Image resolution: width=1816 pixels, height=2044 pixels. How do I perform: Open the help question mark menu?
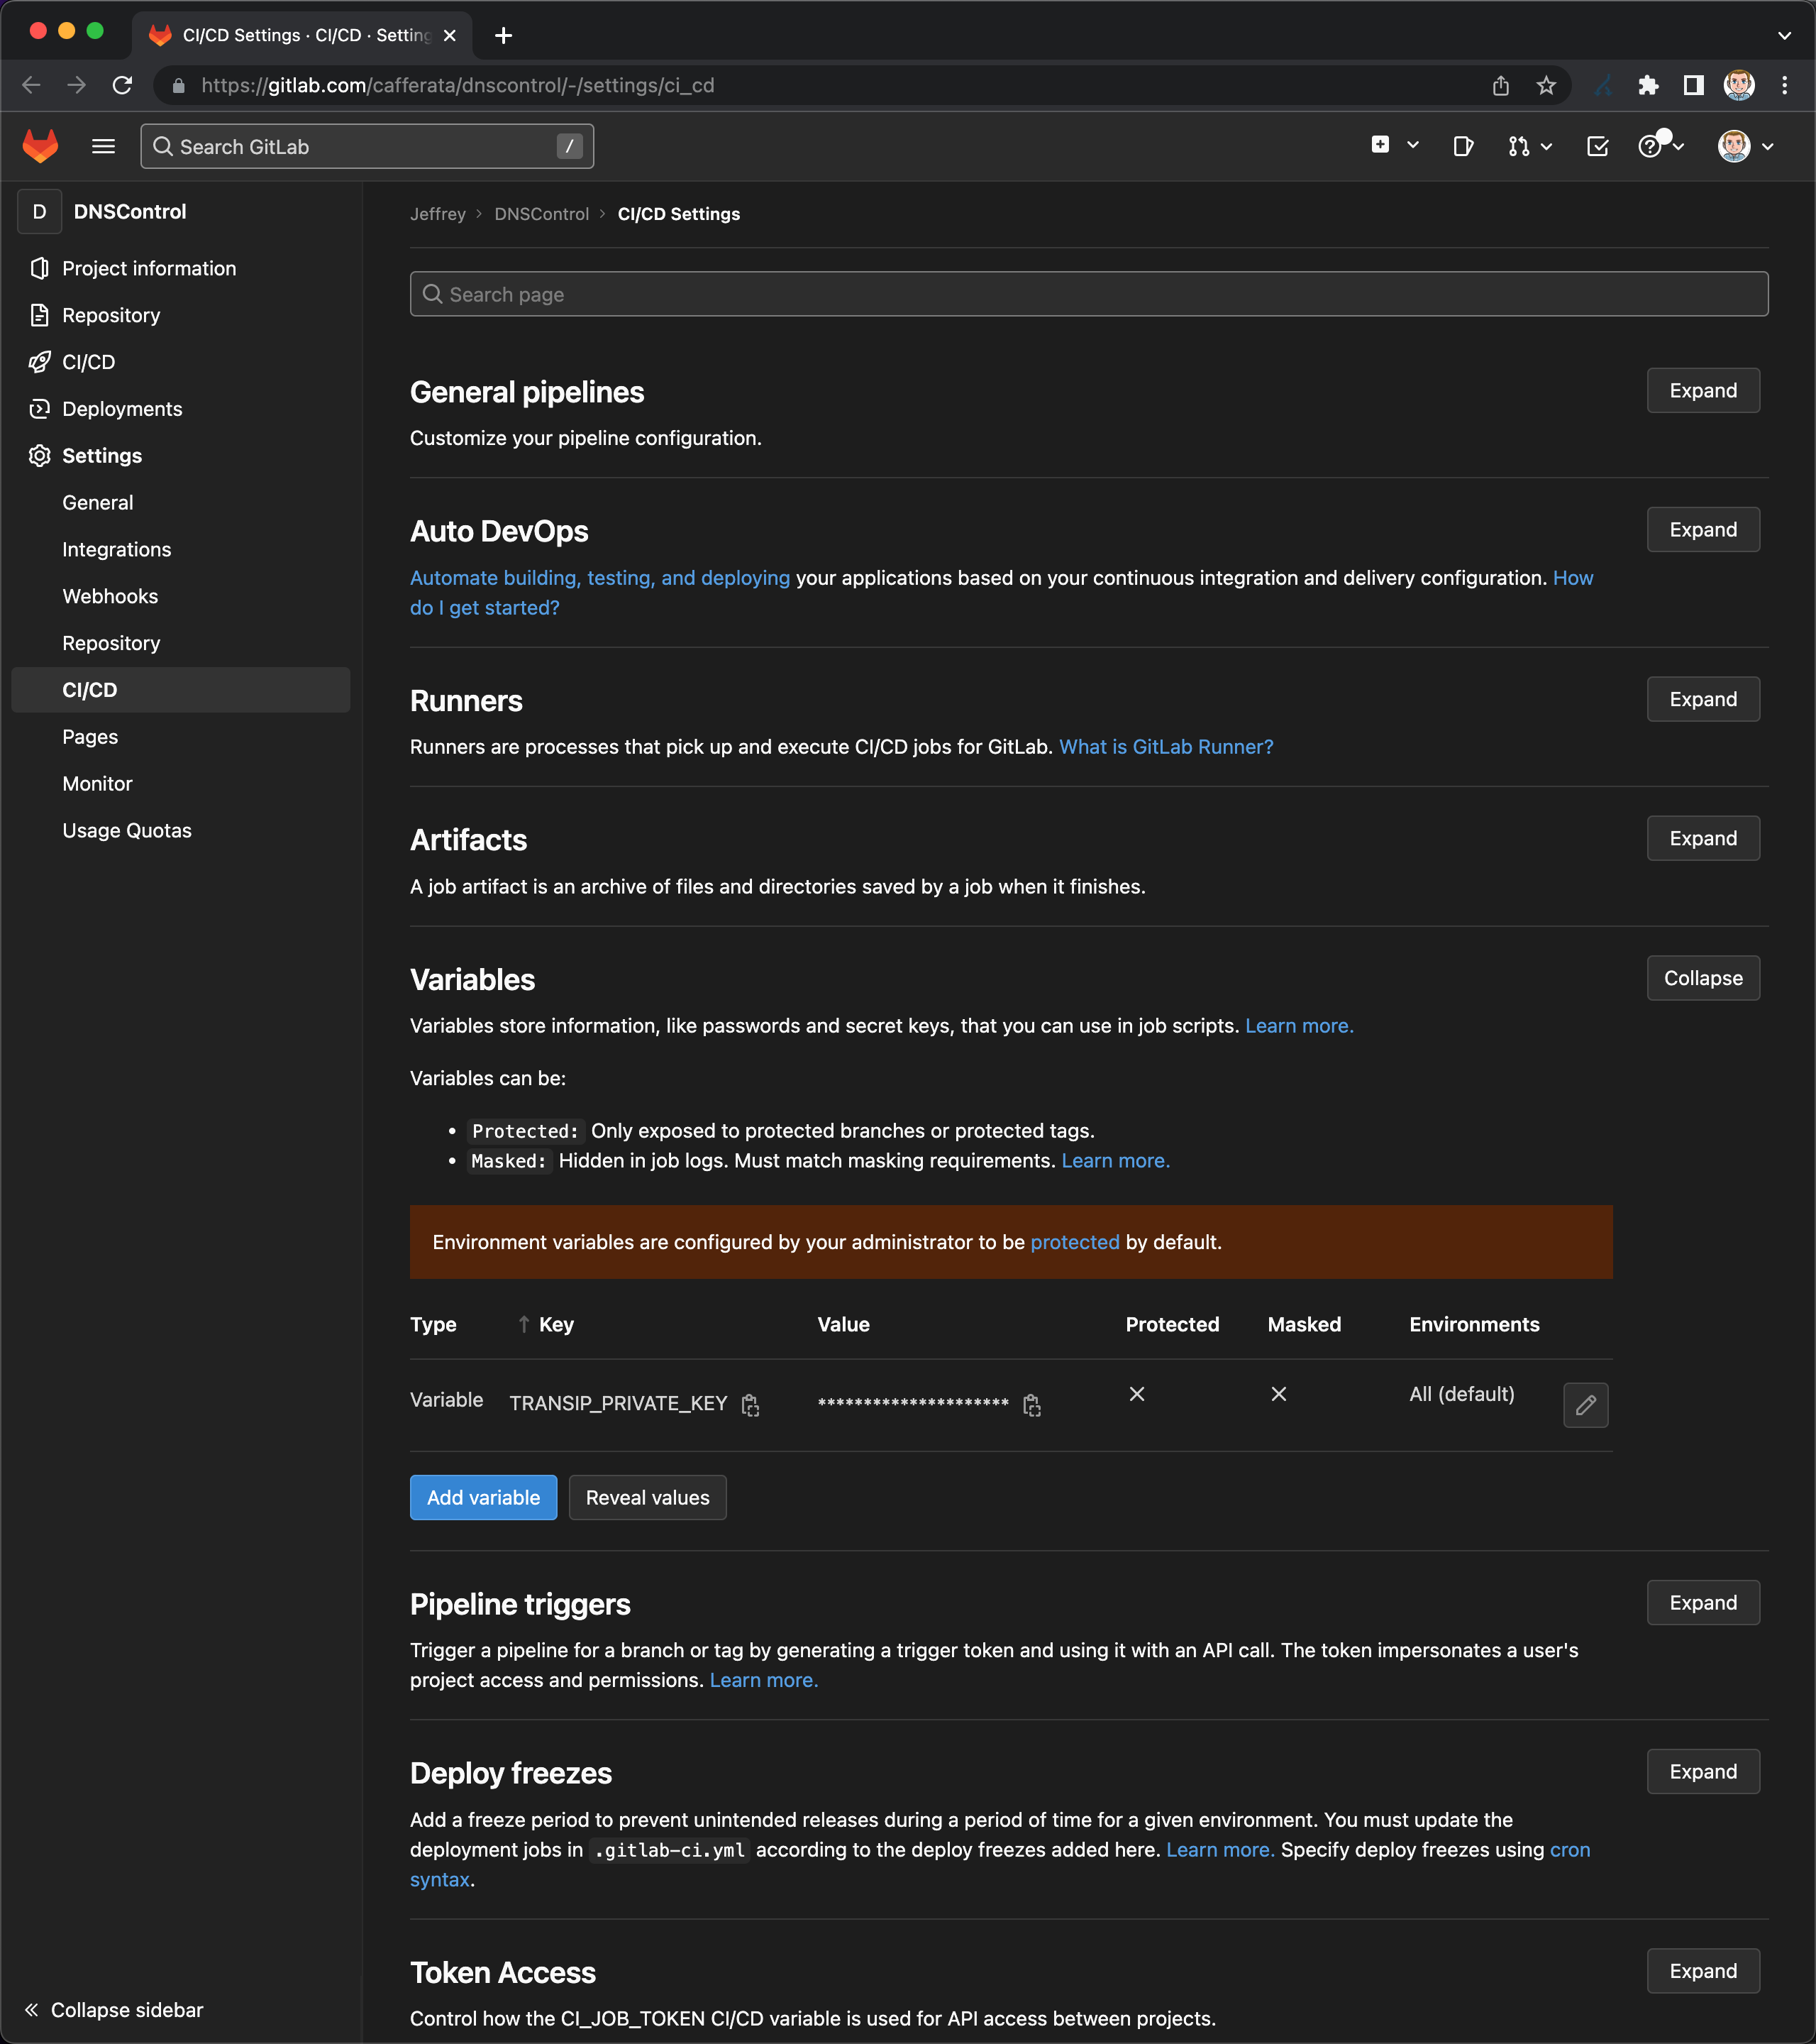tap(1651, 146)
